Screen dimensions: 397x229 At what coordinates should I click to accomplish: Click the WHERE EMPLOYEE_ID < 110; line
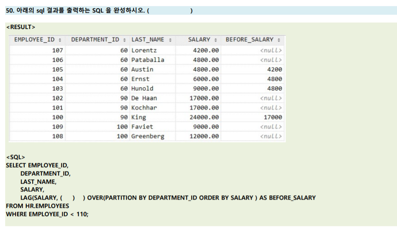coord(47,214)
